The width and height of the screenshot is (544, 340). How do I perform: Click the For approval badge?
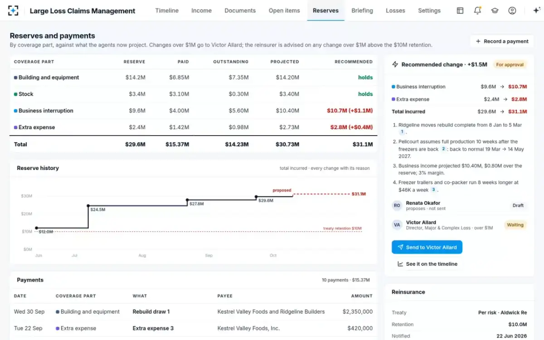pos(510,64)
